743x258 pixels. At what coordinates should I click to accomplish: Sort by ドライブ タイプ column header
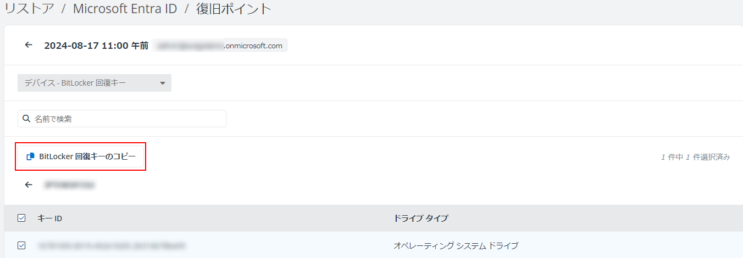pos(421,218)
